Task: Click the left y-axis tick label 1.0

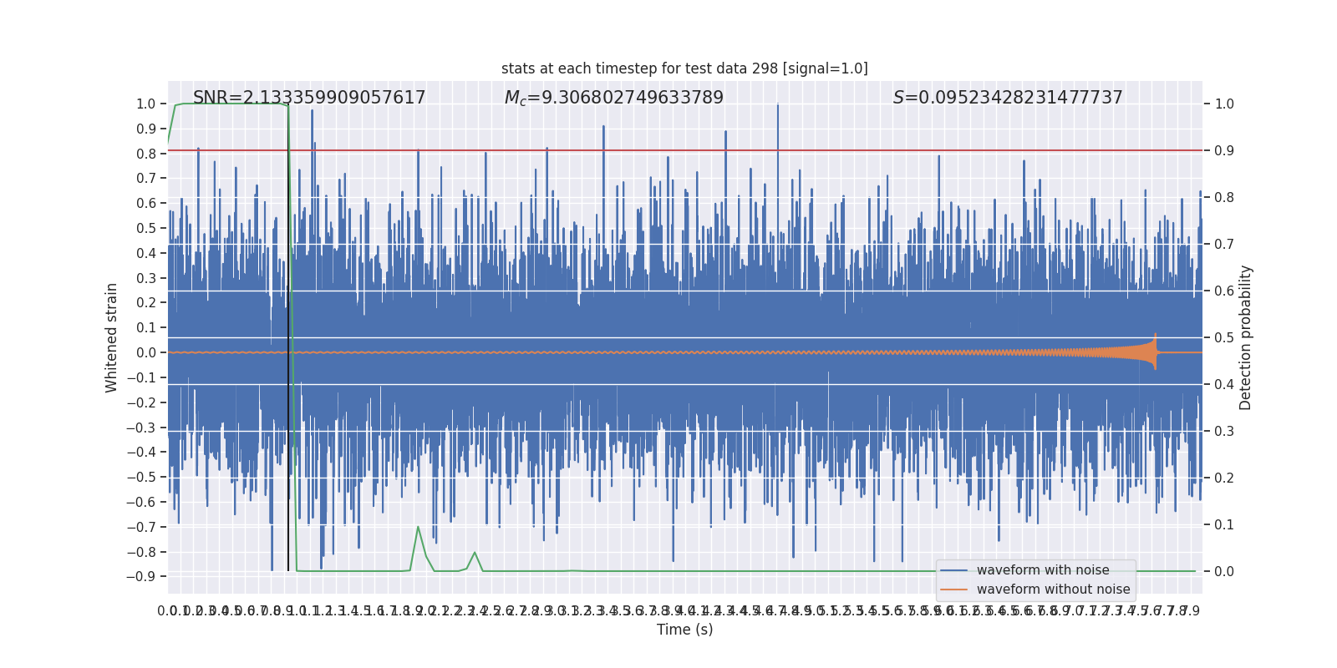Action: (x=146, y=104)
